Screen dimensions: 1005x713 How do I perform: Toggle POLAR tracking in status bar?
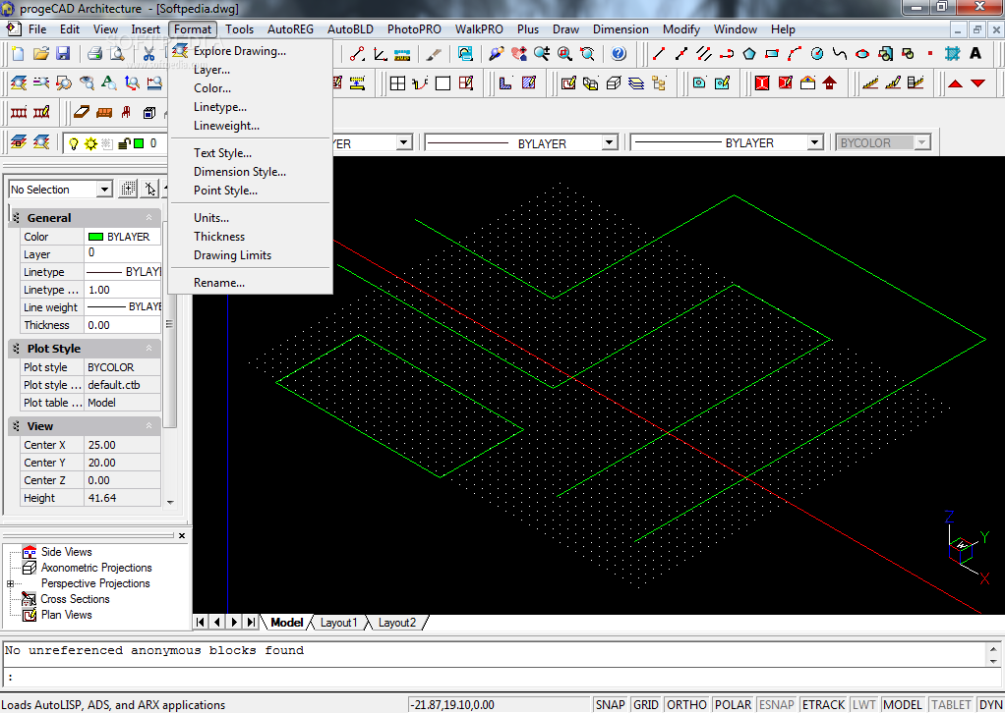pyautogui.click(x=733, y=705)
